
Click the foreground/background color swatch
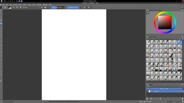9,7
